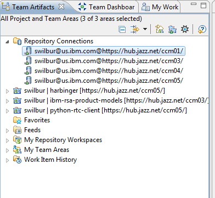Maximize the Team Artifacts view panel
Screen dimensions: 215x198
pyautogui.click(x=203, y=5)
